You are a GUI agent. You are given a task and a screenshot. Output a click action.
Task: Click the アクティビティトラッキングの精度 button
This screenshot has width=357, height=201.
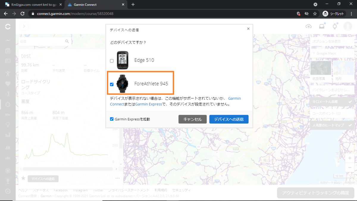click(x=316, y=193)
